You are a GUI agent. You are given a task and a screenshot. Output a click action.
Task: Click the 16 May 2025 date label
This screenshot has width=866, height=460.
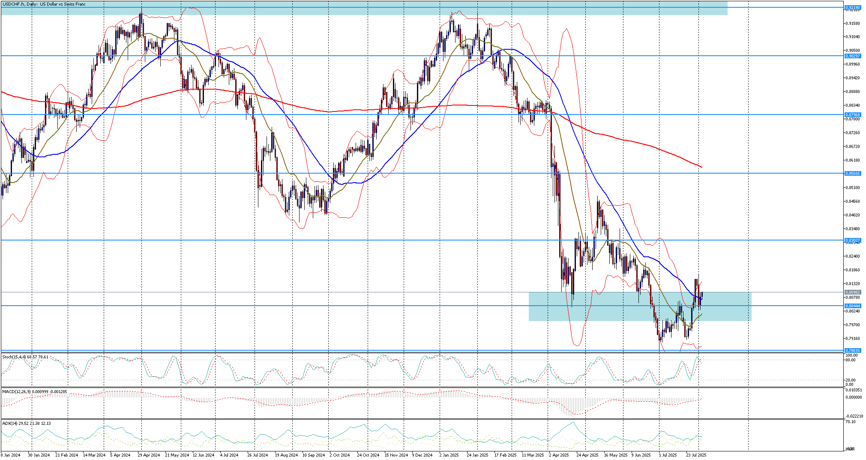point(616,455)
